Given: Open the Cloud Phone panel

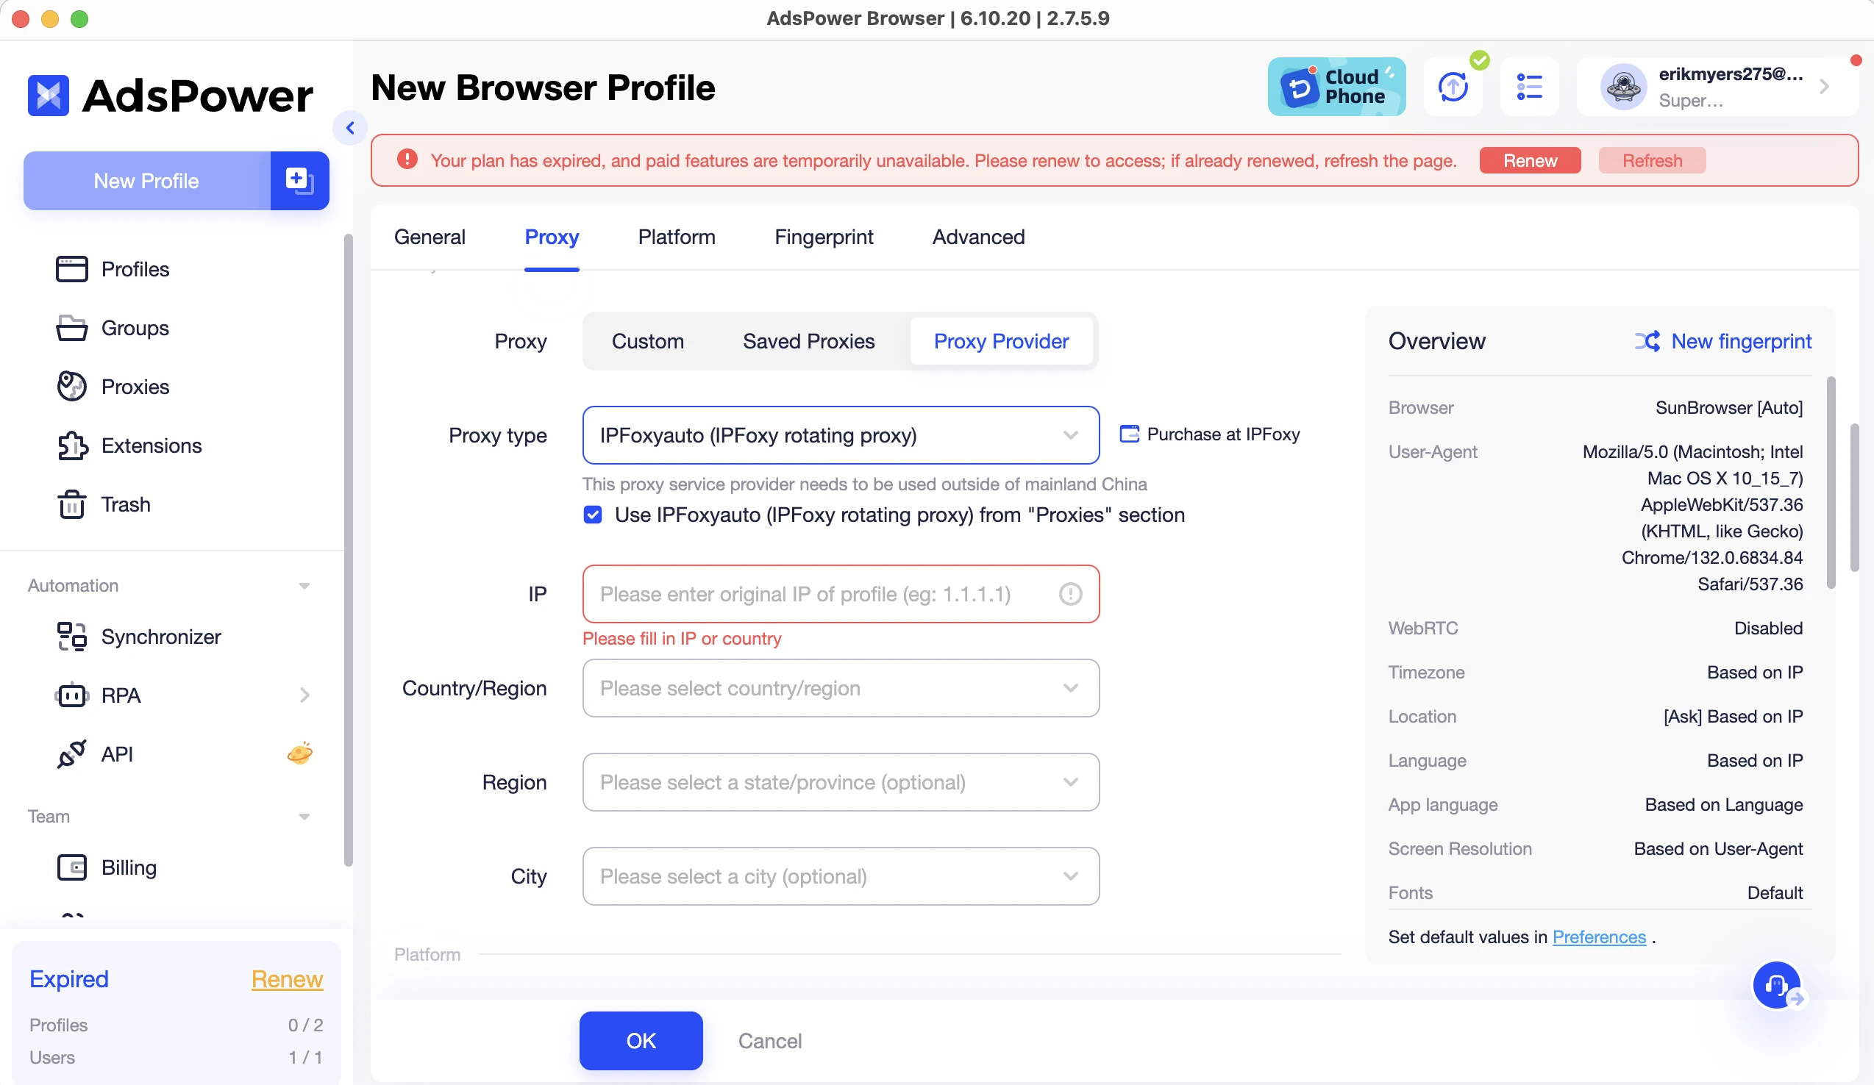Looking at the screenshot, I should click(1336, 87).
